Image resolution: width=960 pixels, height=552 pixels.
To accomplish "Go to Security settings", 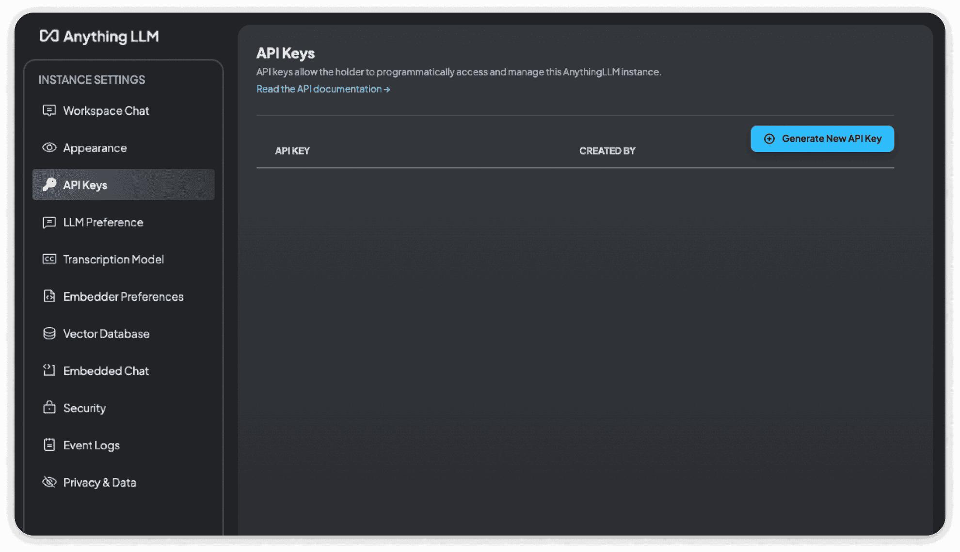I will (84, 408).
